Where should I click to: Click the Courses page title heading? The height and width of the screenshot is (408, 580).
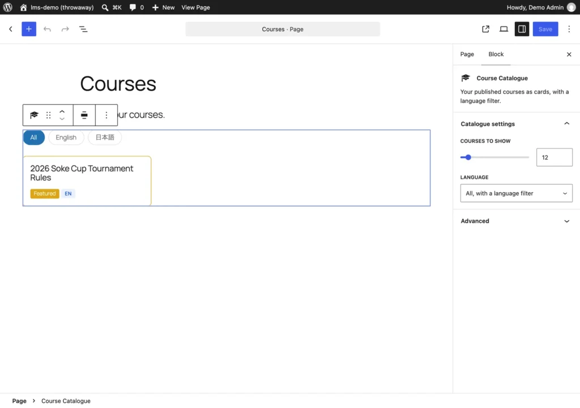click(118, 83)
